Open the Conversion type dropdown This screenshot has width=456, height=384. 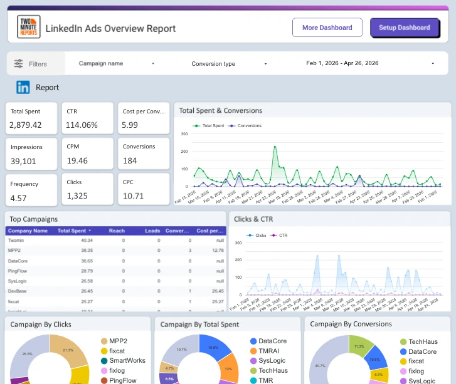[x=229, y=64]
